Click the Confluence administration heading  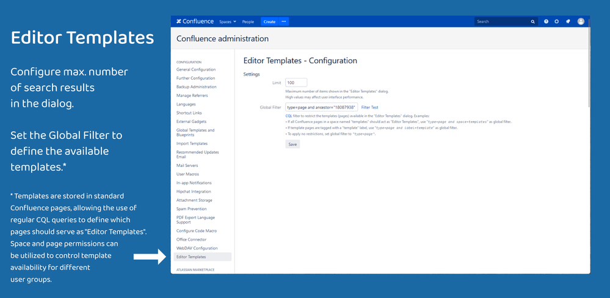click(x=222, y=39)
